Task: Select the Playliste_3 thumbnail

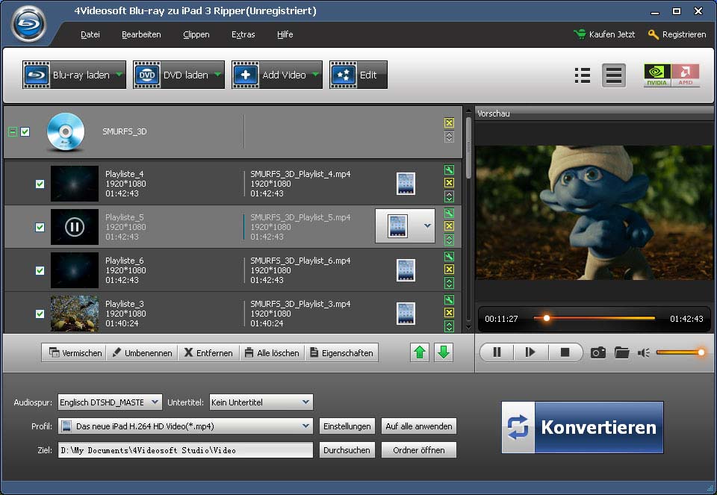Action: pos(75,314)
